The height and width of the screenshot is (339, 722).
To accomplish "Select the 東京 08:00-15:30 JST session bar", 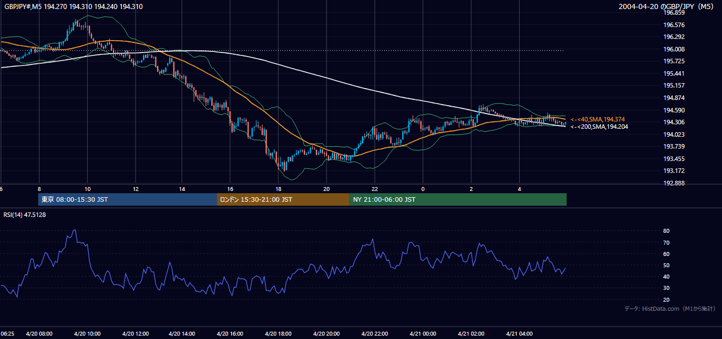I will [x=128, y=199].
